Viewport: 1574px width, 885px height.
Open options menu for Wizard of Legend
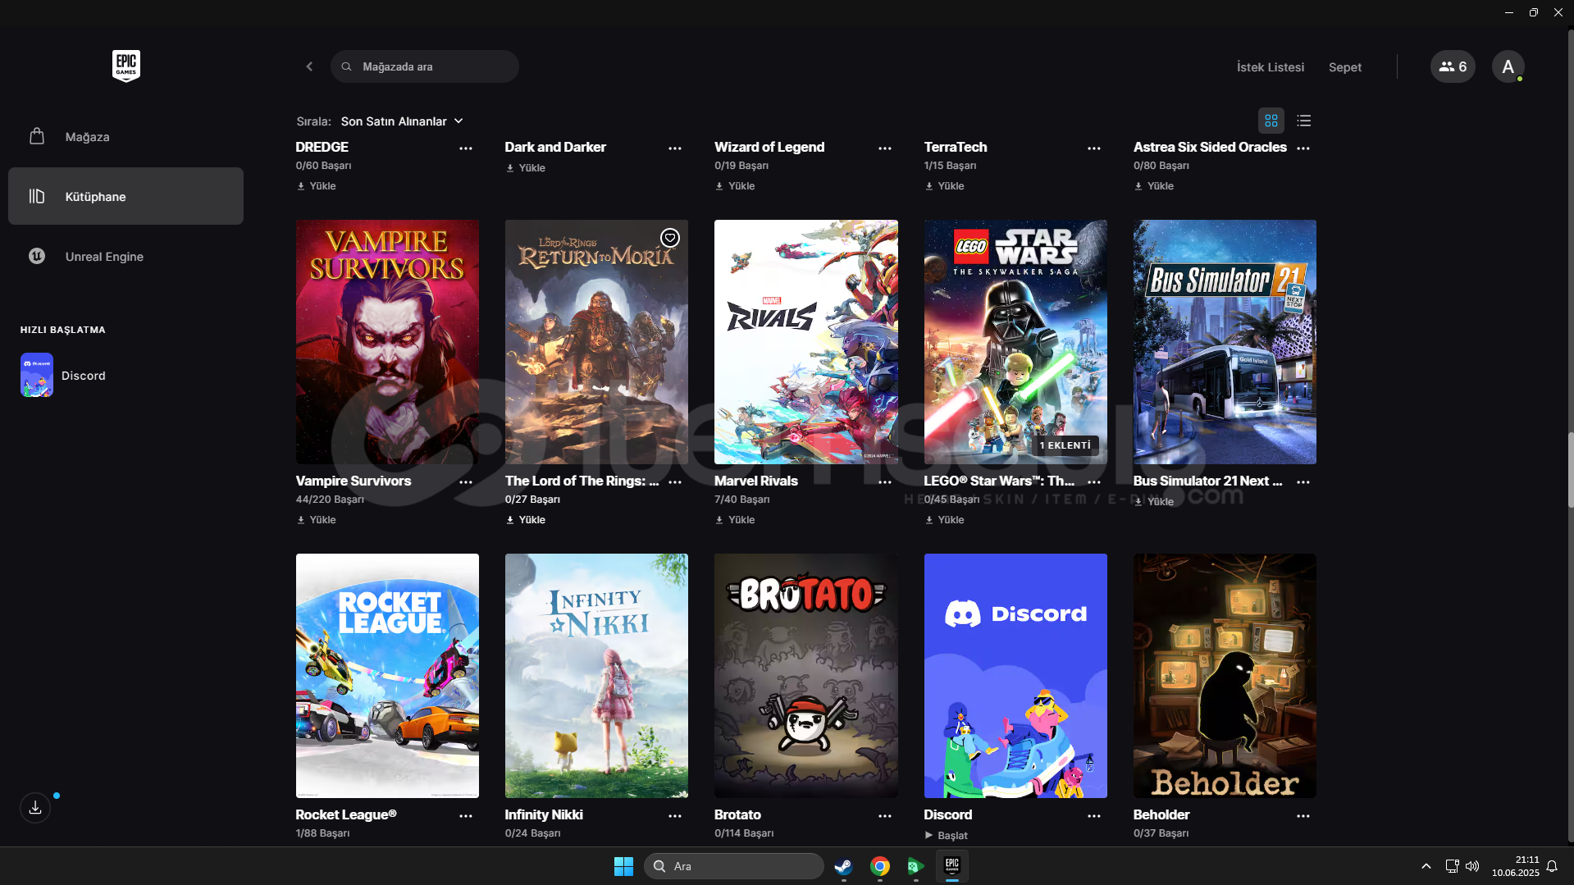coord(885,148)
